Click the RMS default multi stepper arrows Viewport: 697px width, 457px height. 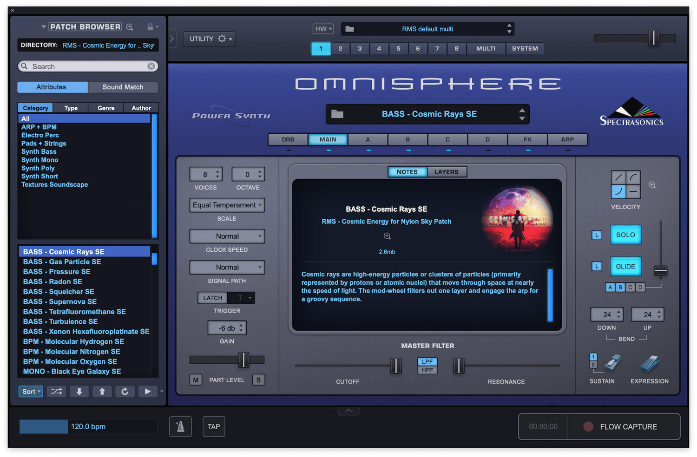pos(509,29)
